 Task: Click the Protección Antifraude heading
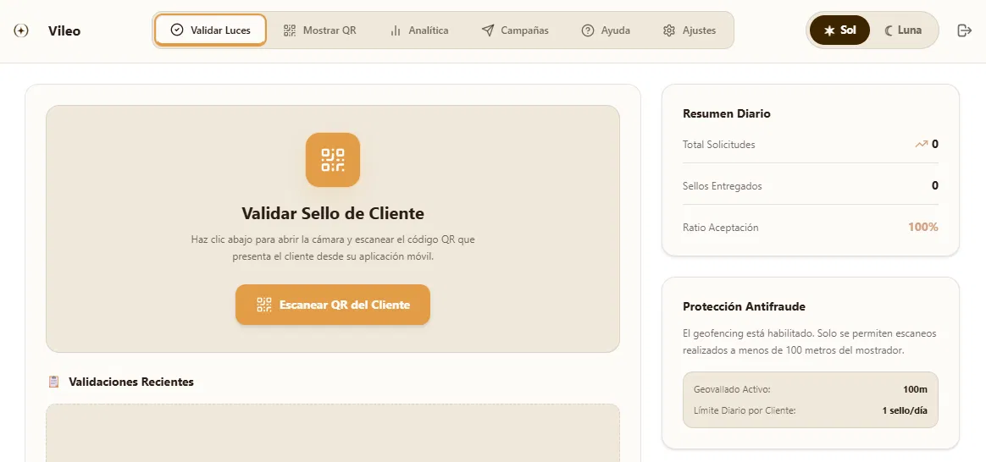744,306
